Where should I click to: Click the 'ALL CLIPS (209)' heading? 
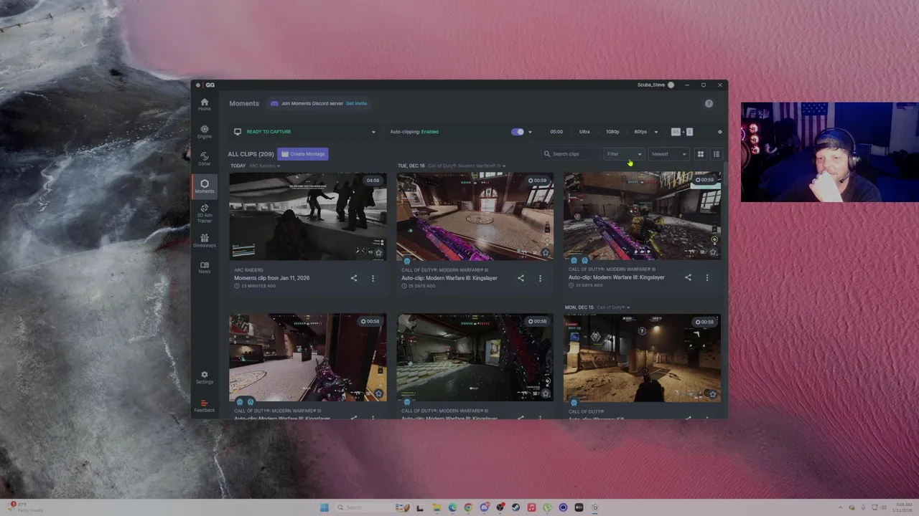point(251,154)
